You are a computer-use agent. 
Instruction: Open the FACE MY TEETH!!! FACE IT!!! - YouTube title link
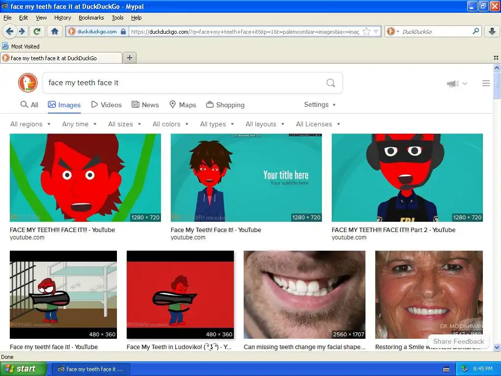[62, 230]
